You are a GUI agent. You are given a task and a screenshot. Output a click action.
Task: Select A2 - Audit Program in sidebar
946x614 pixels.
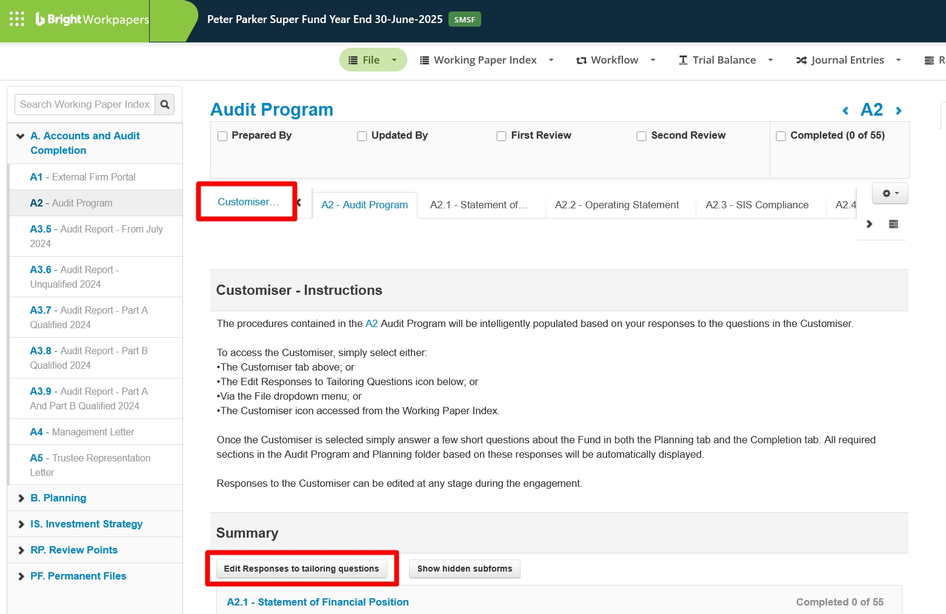point(96,203)
